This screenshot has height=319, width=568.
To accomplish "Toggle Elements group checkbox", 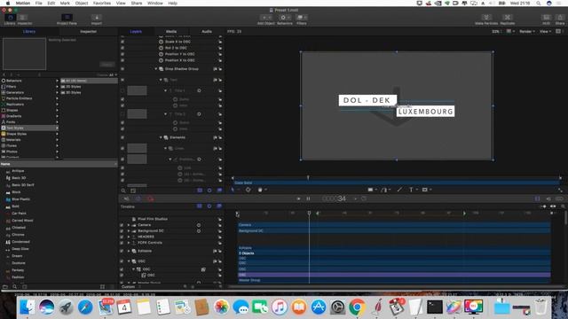I will click(x=122, y=137).
